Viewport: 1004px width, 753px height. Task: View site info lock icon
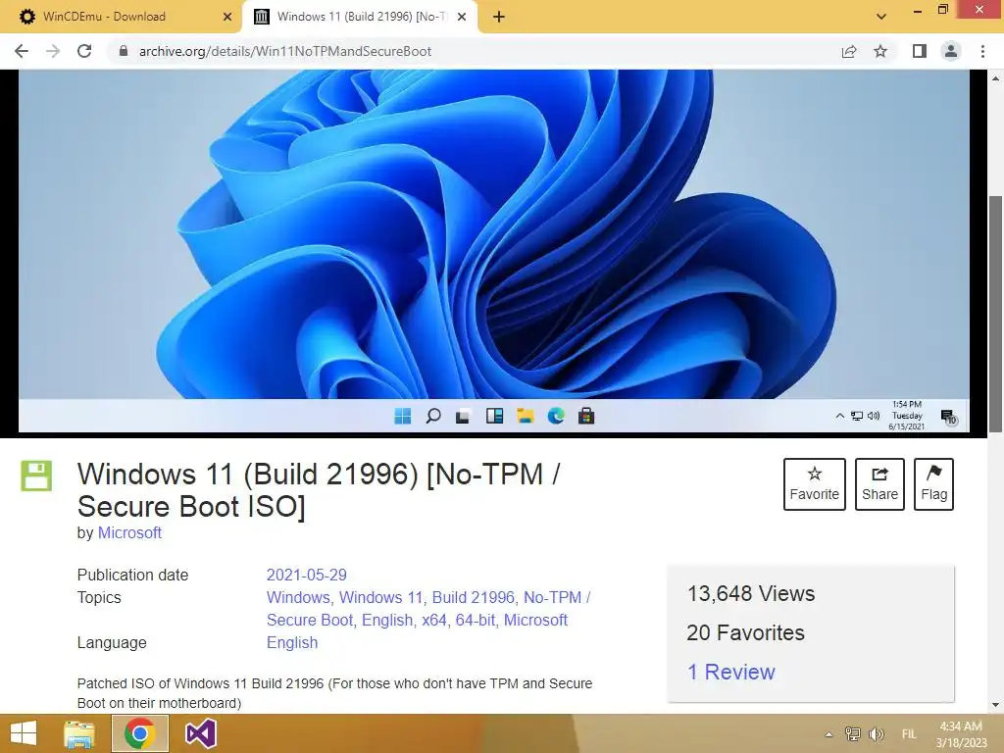coord(124,51)
